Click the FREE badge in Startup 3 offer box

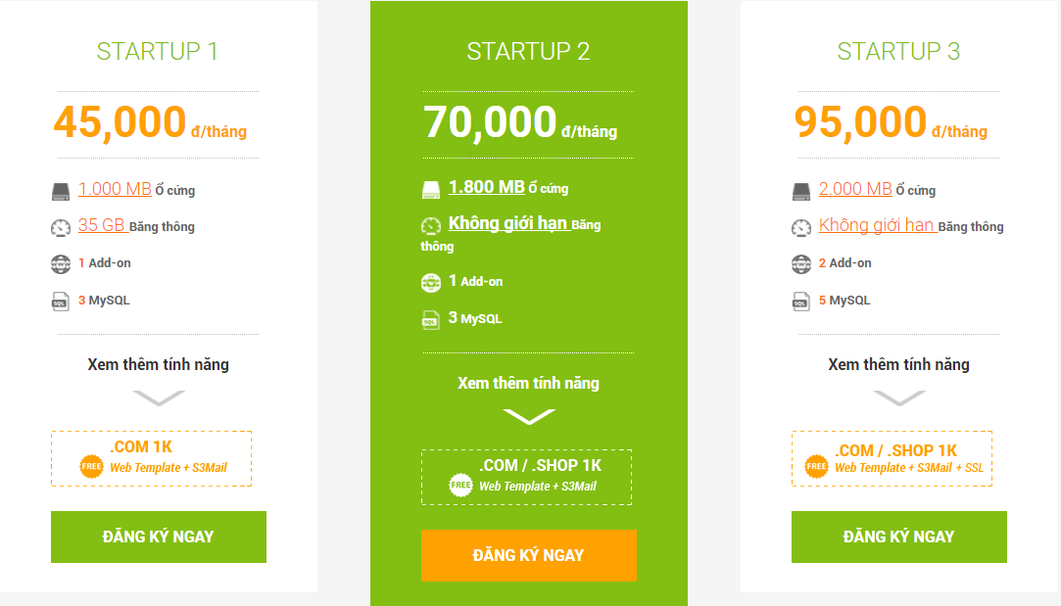pyautogui.click(x=815, y=468)
